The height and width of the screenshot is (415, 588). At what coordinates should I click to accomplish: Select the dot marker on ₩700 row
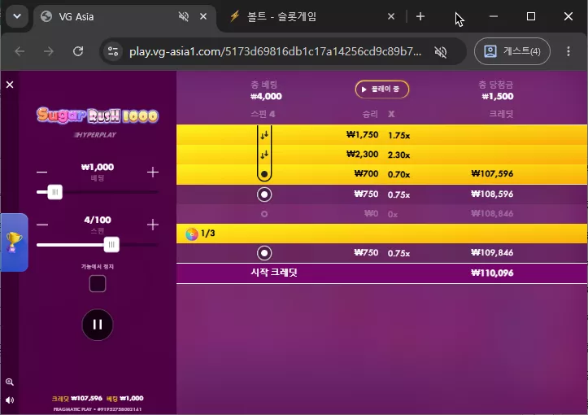264,174
